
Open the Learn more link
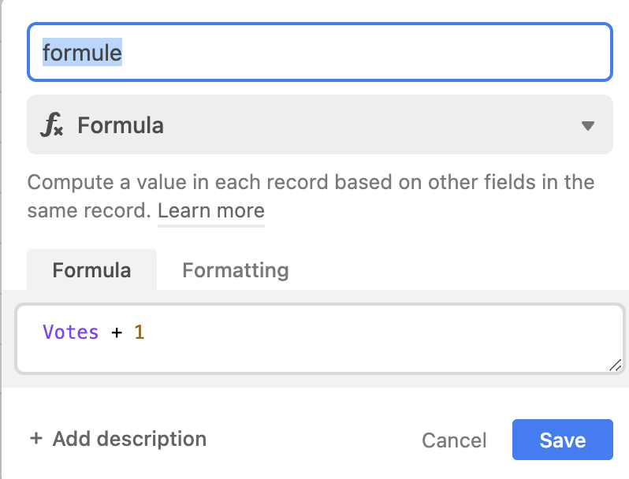click(211, 211)
